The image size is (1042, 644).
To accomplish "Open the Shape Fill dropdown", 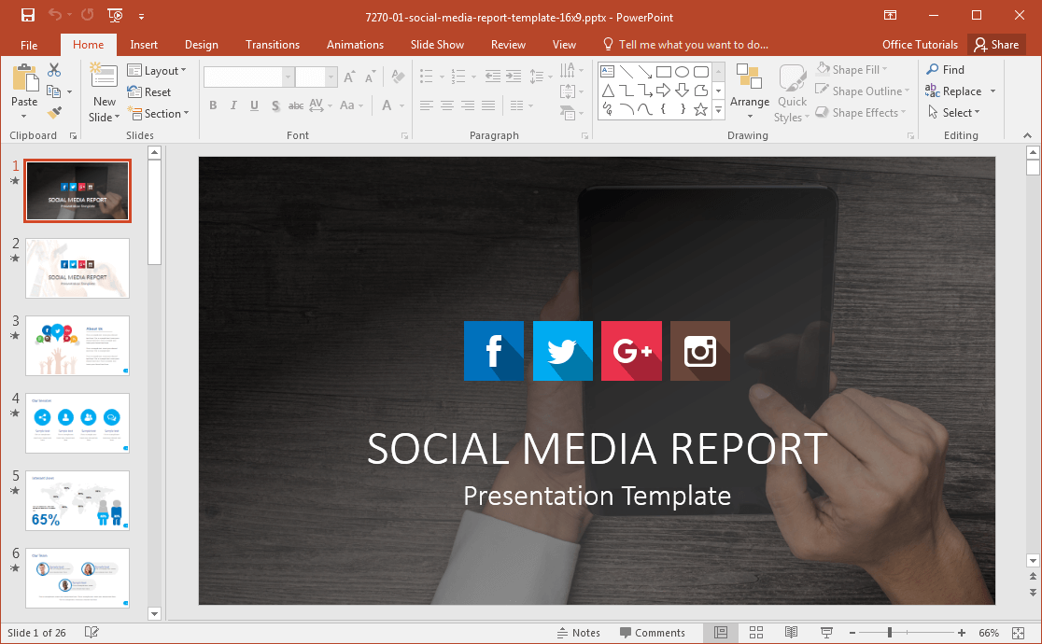I will [852, 70].
